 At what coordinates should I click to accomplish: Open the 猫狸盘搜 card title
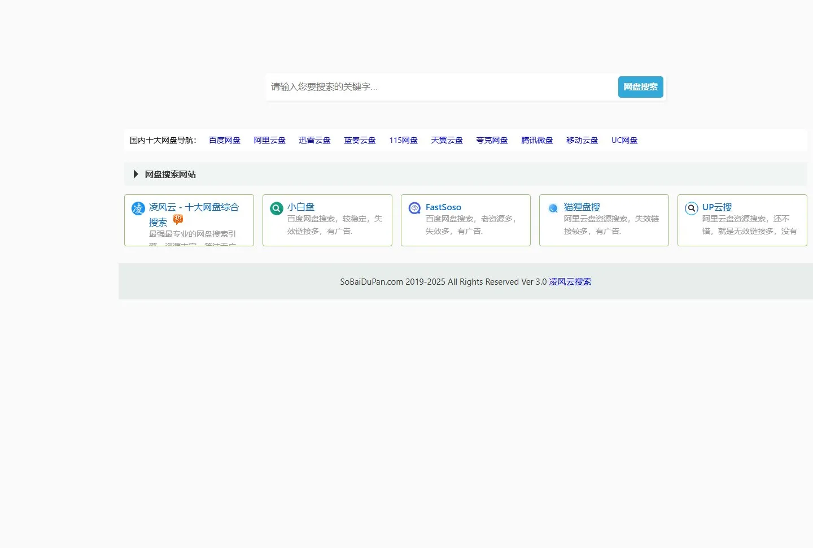pos(582,207)
